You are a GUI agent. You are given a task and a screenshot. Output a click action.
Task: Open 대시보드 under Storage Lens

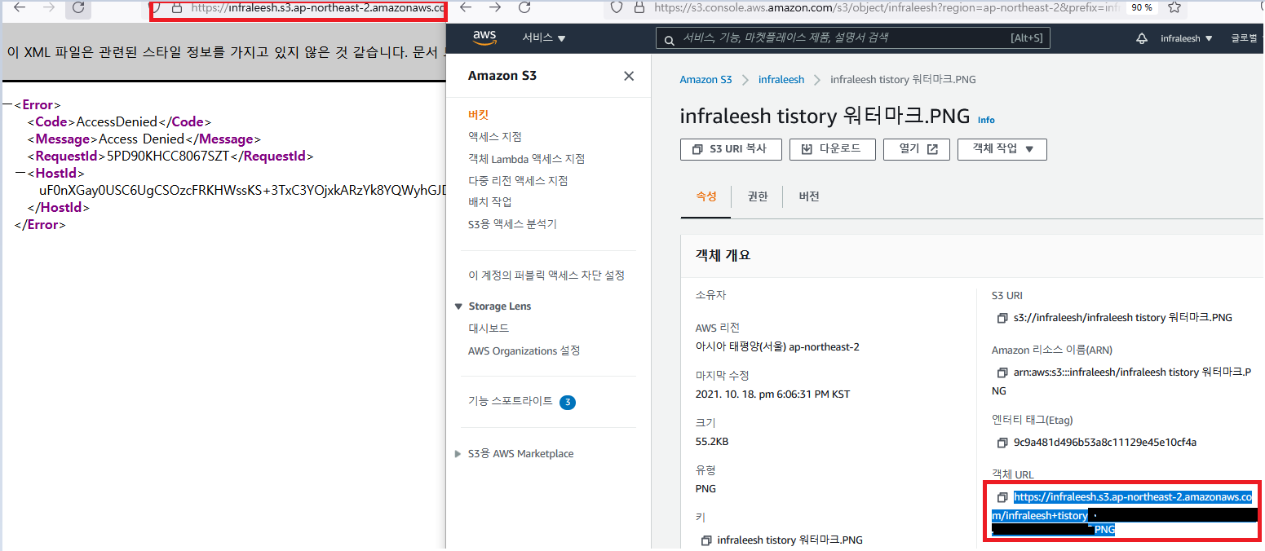489,328
